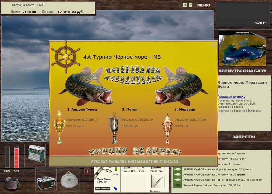Select log row Морскую иглу на 26 грамм
The height and width of the screenshot is (194, 272).
tap(217, 169)
